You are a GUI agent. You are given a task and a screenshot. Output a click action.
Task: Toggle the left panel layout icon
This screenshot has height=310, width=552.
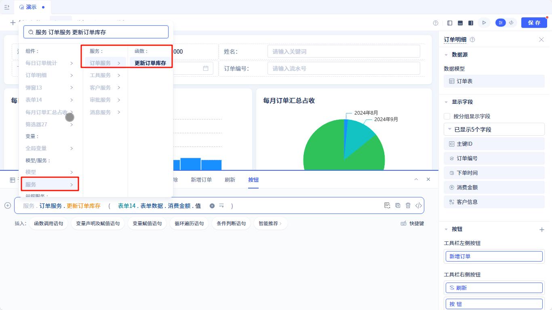coord(450,23)
